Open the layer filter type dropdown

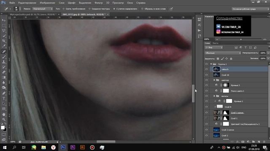pos(214,47)
